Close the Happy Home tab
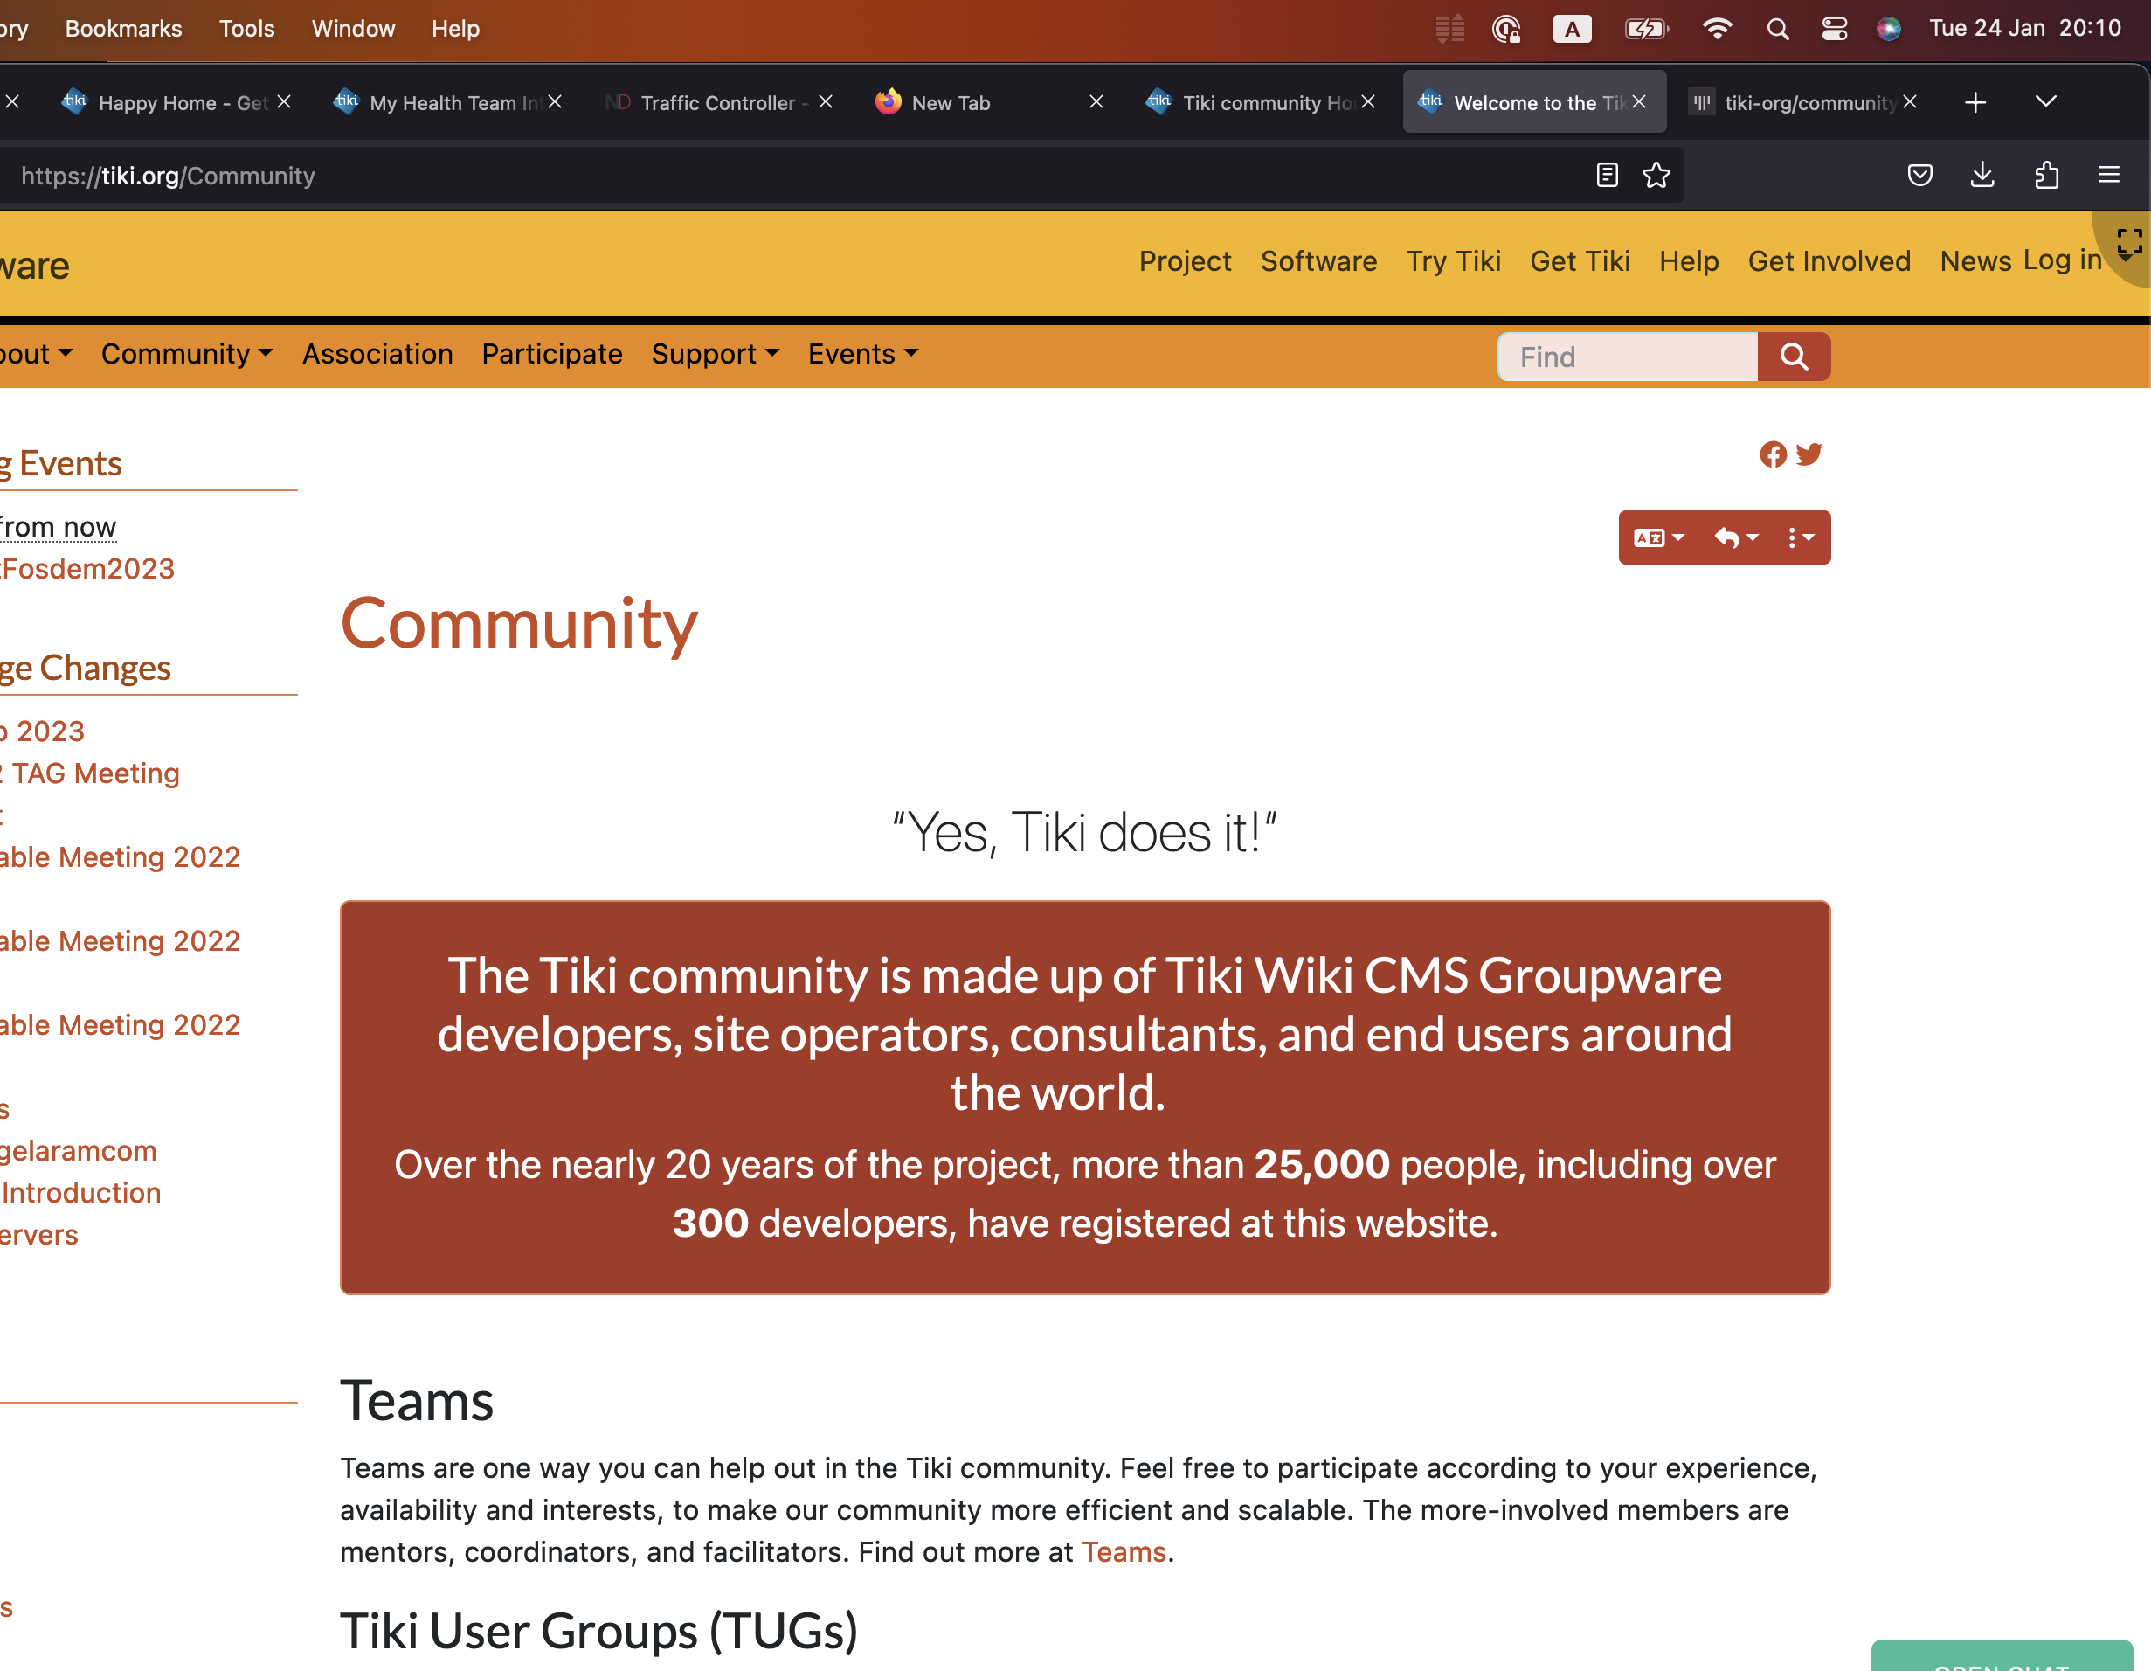2151x1671 pixels. pyautogui.click(x=284, y=101)
